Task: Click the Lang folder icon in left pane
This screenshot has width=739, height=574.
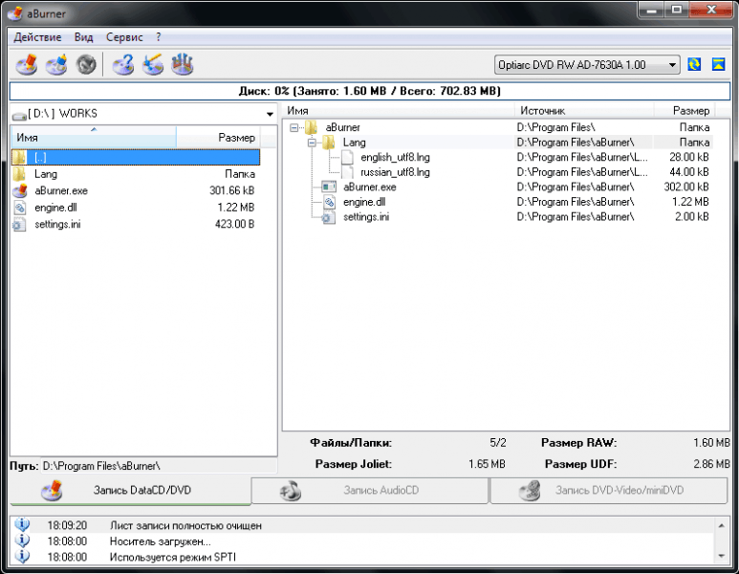Action: pos(19,174)
